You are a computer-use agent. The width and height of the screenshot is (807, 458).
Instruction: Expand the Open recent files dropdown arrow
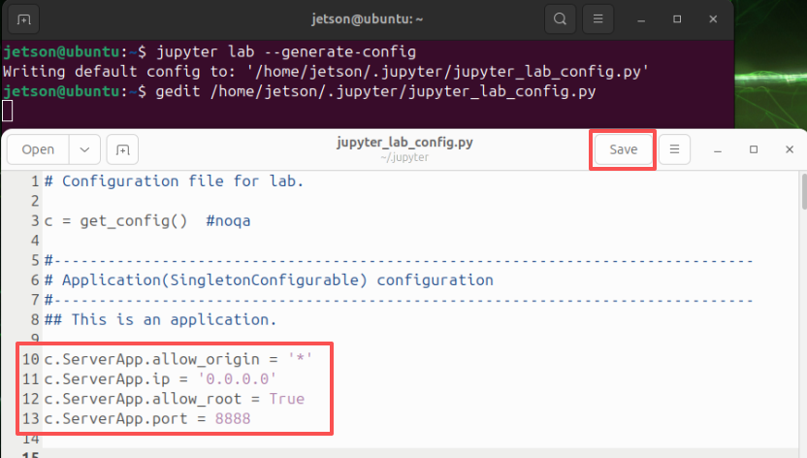pos(84,149)
